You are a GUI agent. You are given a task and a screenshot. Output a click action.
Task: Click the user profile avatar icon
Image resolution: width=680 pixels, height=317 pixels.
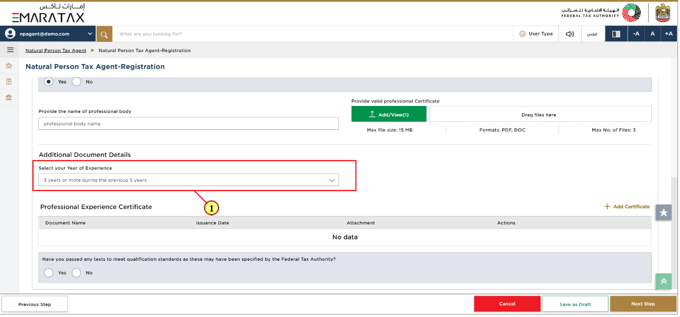[10, 34]
